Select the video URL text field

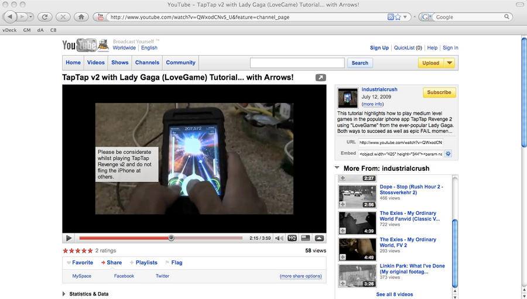tap(401, 142)
